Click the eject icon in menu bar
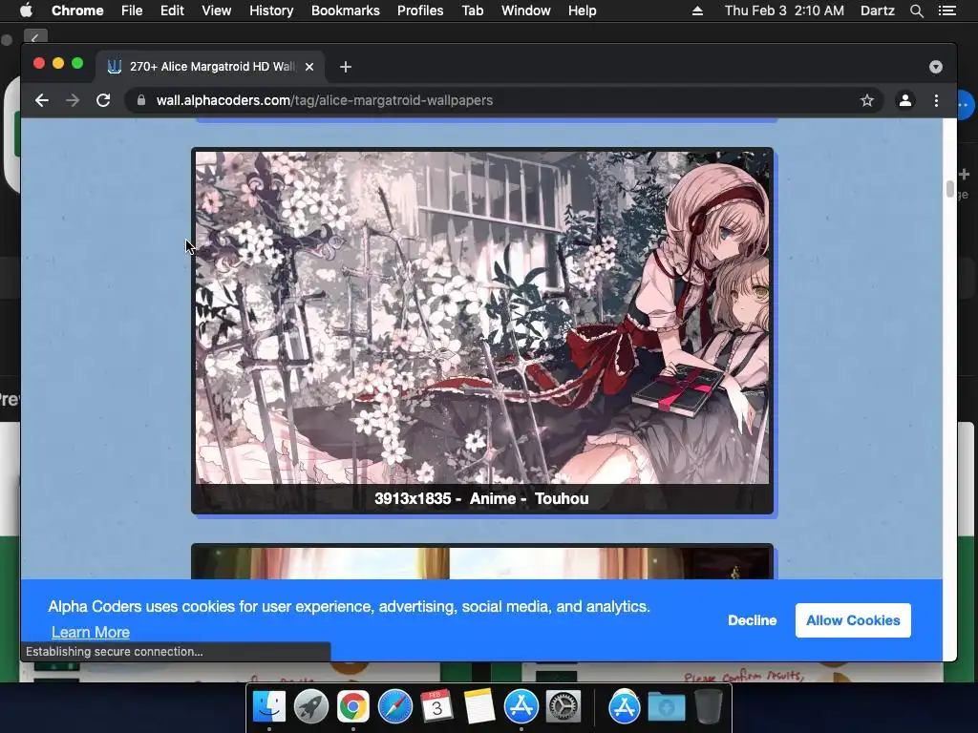The width and height of the screenshot is (978, 733). tap(697, 10)
